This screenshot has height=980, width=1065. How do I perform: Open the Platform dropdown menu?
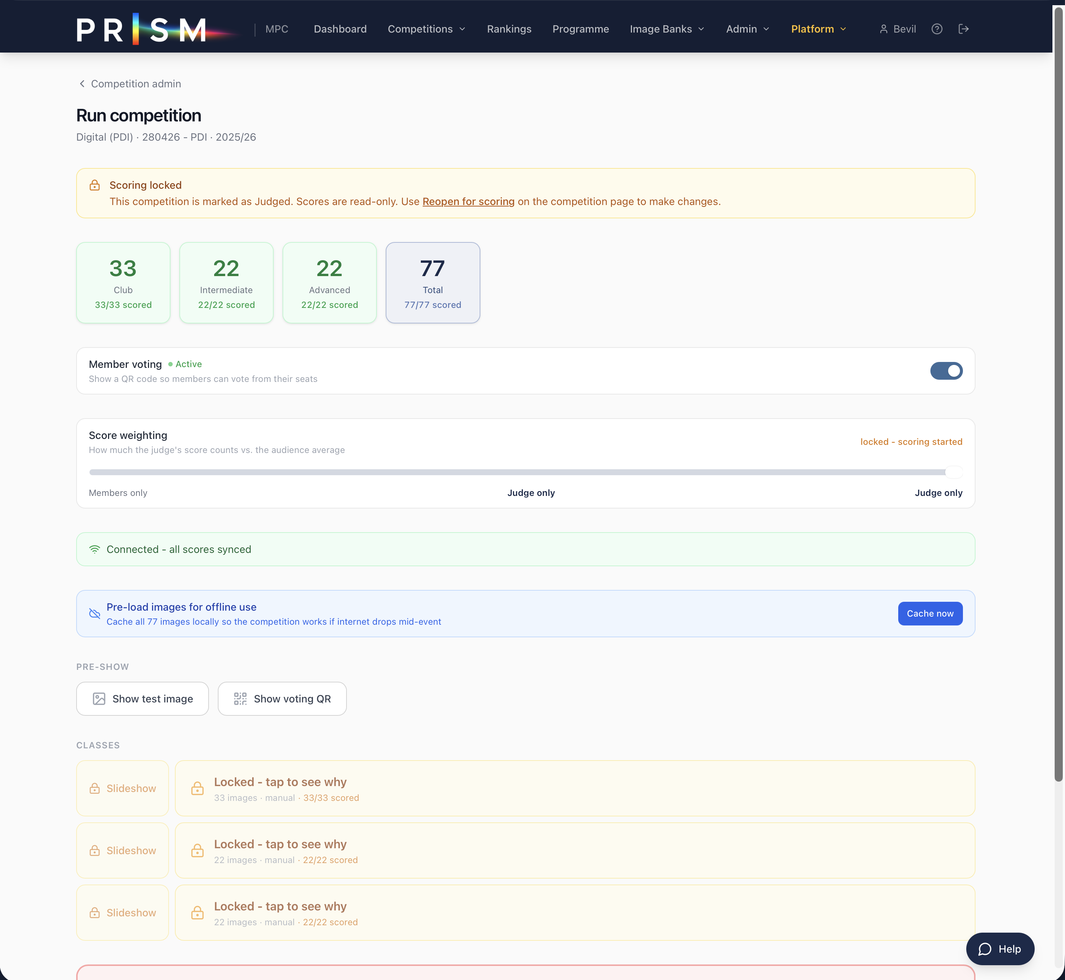819,29
